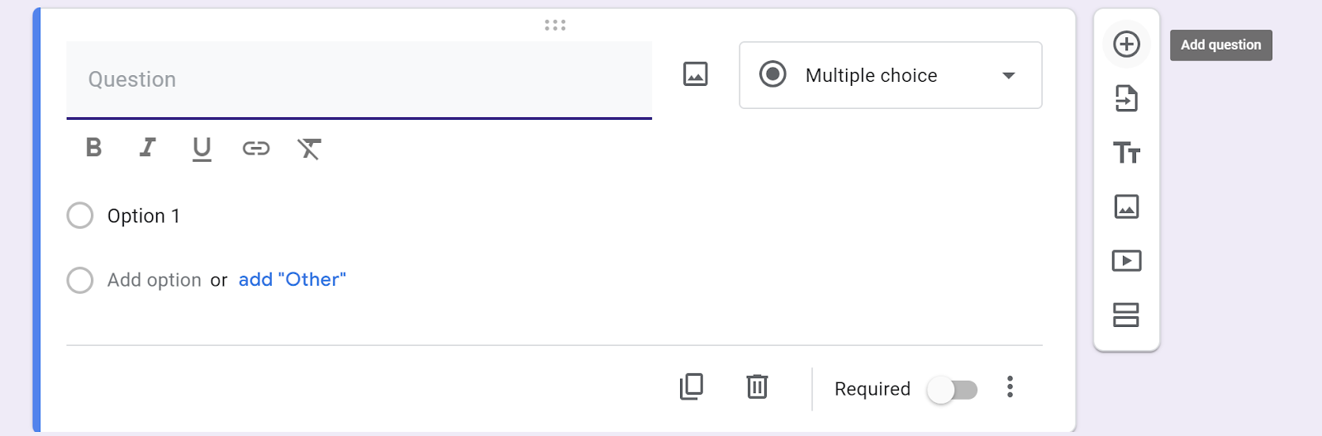Click the Question title input field

pyautogui.click(x=359, y=79)
